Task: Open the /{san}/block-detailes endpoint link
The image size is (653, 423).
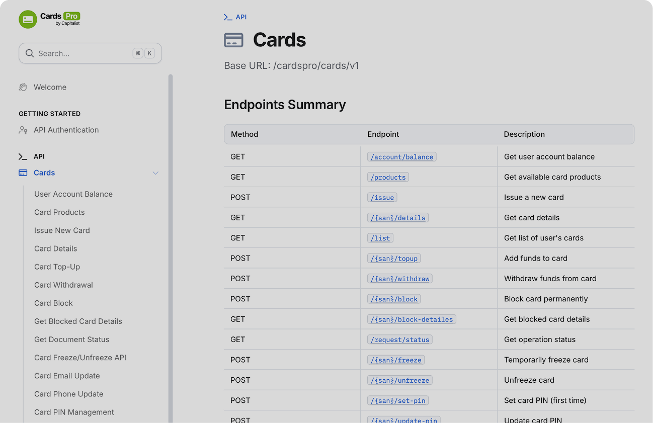Action: [x=412, y=319]
